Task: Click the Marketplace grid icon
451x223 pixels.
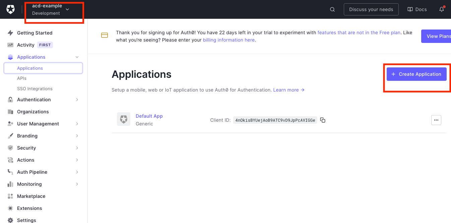Action: (x=10, y=196)
